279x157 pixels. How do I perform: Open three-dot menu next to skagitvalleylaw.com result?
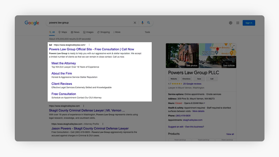[x=84, y=106]
